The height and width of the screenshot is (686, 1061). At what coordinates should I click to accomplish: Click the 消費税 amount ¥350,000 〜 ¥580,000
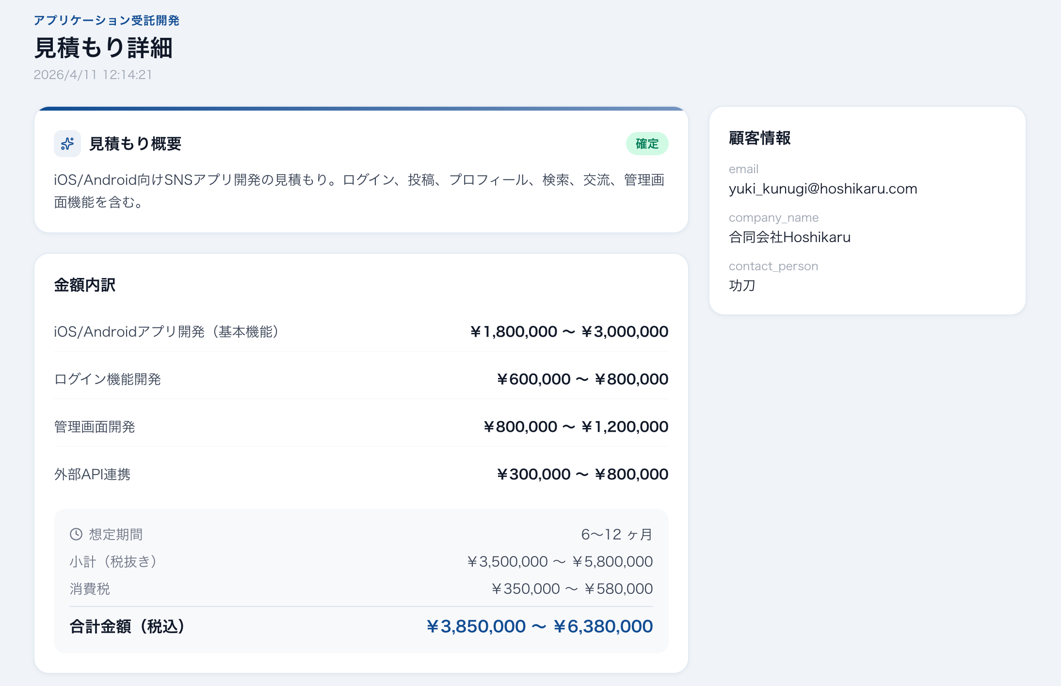572,589
